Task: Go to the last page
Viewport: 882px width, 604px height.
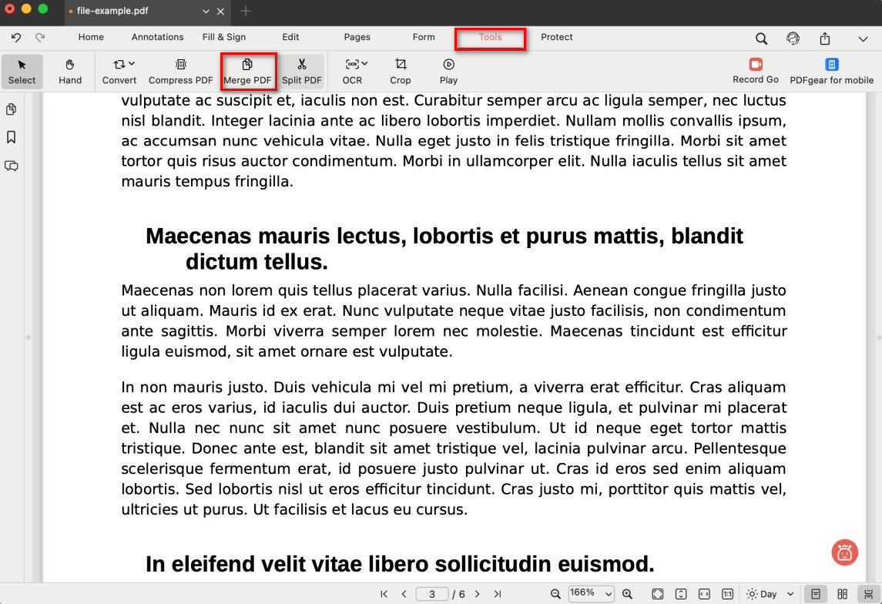Action: pos(498,594)
